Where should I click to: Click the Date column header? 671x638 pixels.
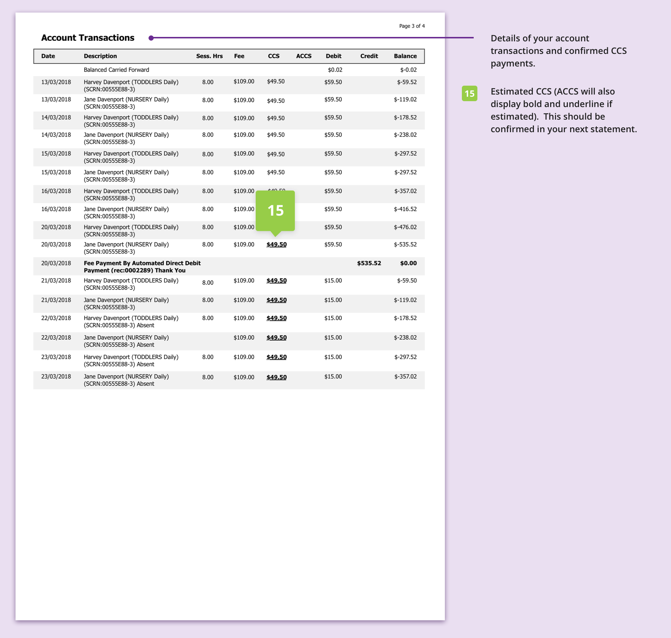(x=48, y=56)
